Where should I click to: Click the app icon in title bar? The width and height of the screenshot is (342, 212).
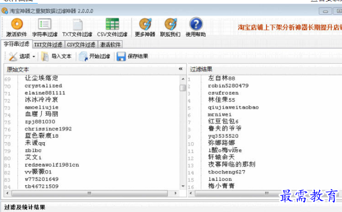5,11
